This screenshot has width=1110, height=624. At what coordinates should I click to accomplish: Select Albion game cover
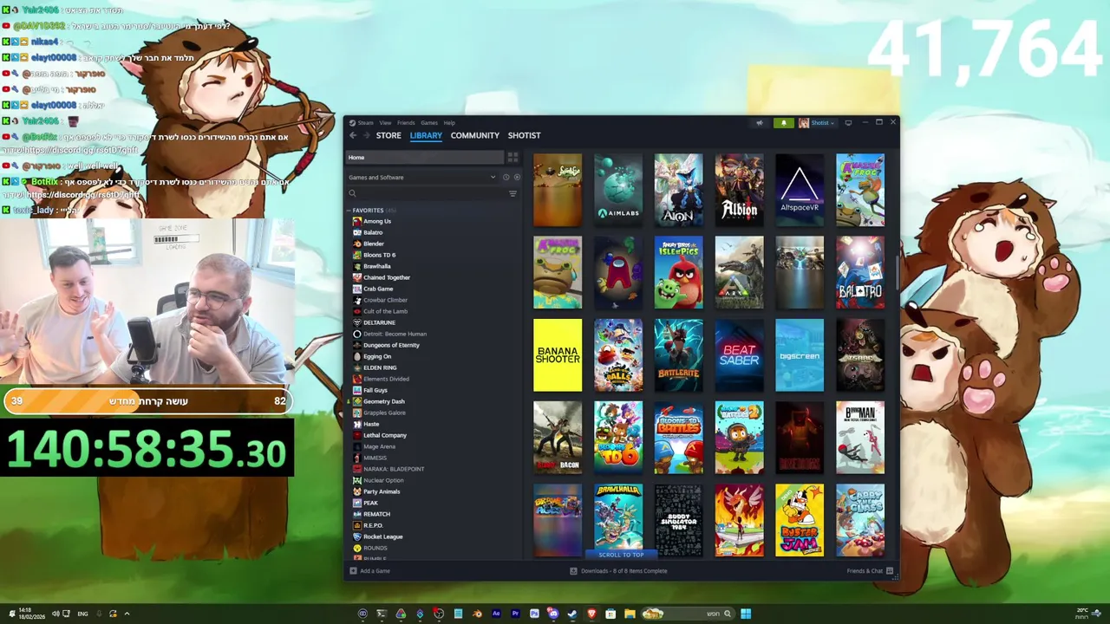point(739,190)
